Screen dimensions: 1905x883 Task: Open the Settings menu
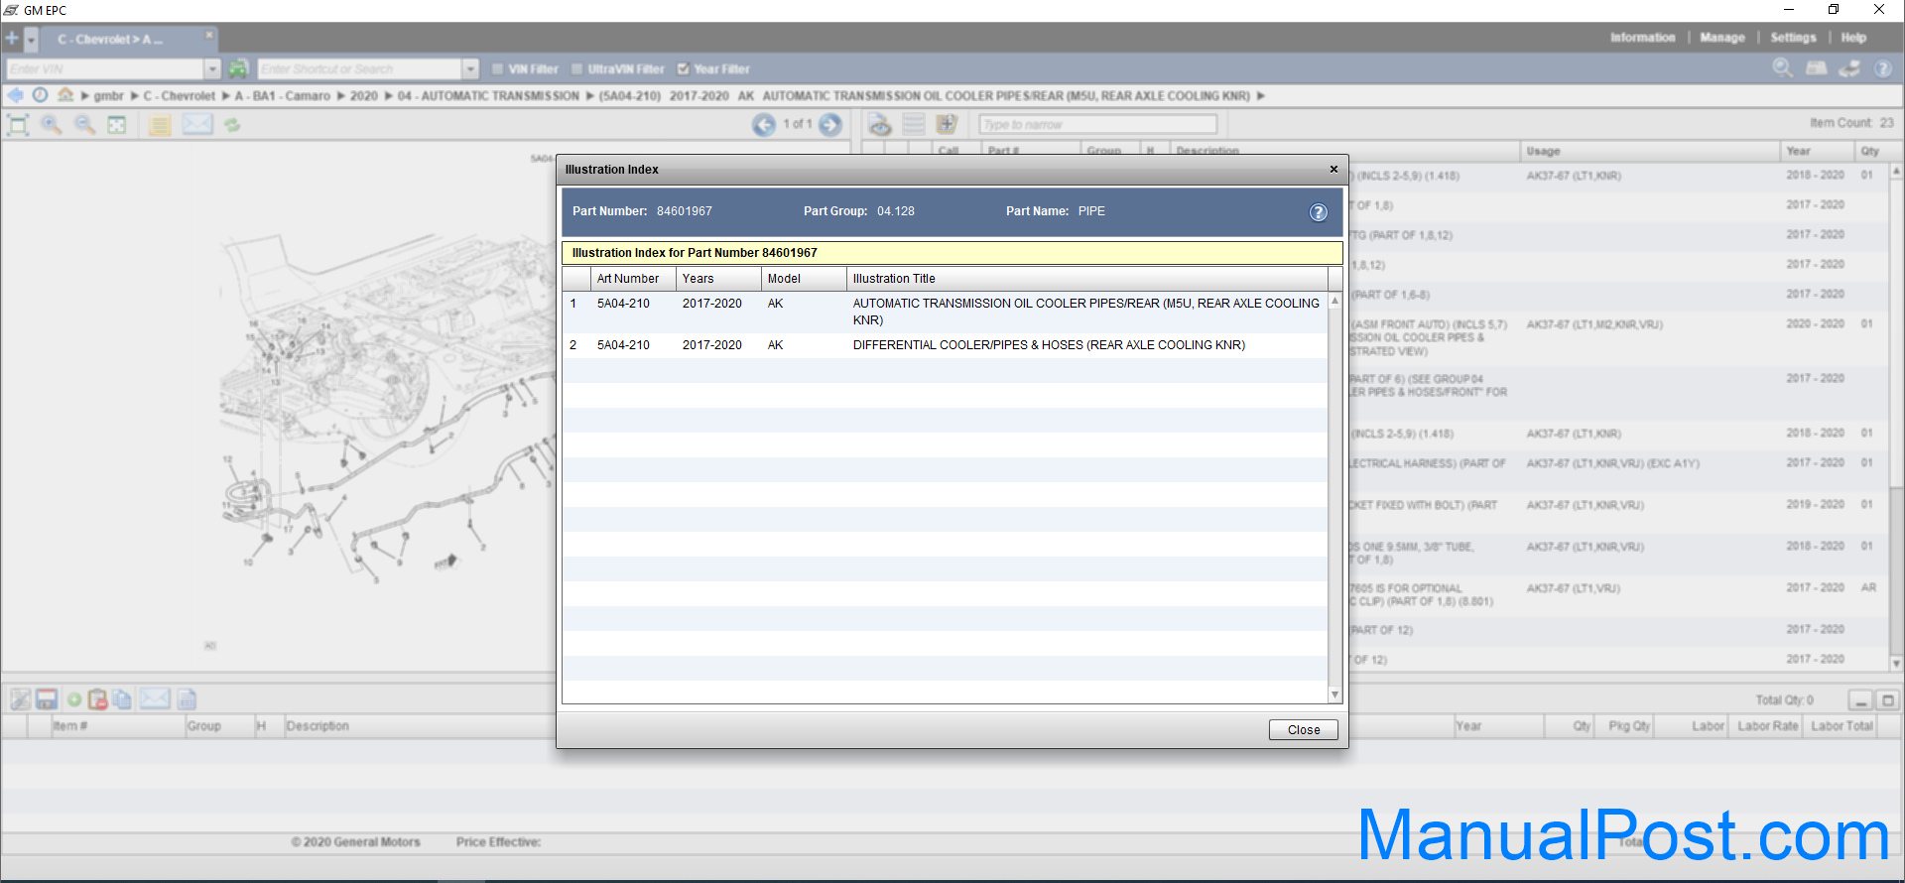coord(1793,38)
